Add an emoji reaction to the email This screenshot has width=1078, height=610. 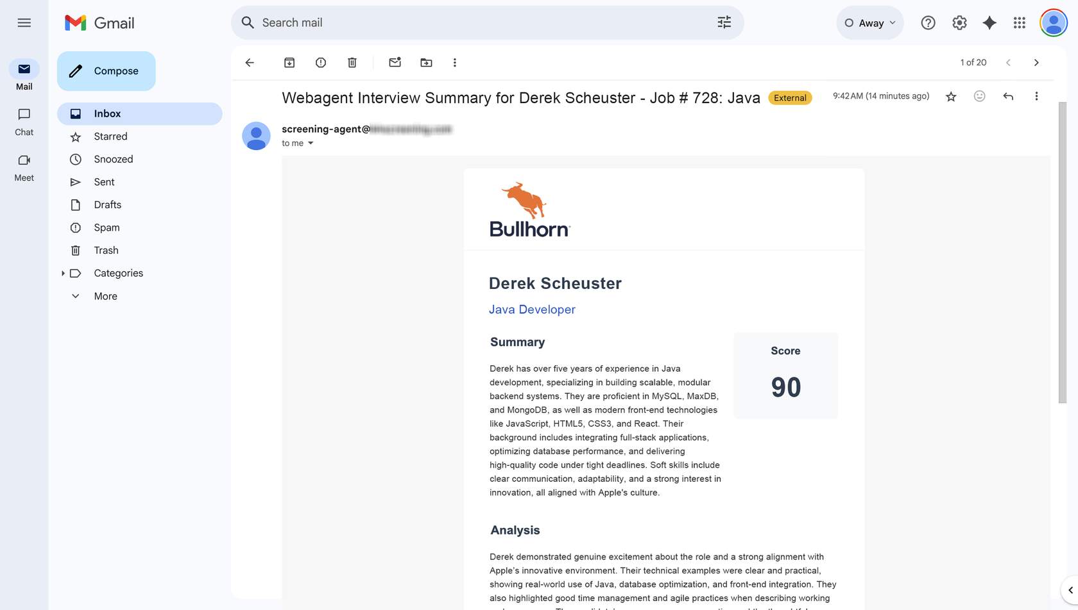tap(979, 97)
